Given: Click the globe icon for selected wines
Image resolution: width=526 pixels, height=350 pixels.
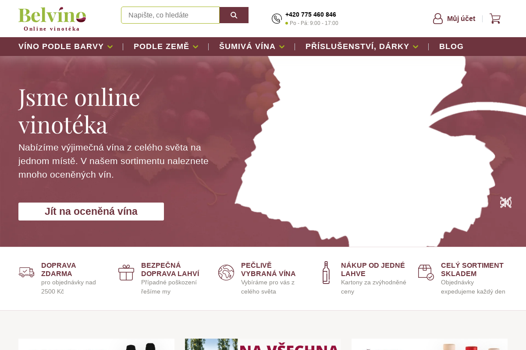Looking at the screenshot, I should point(226,273).
